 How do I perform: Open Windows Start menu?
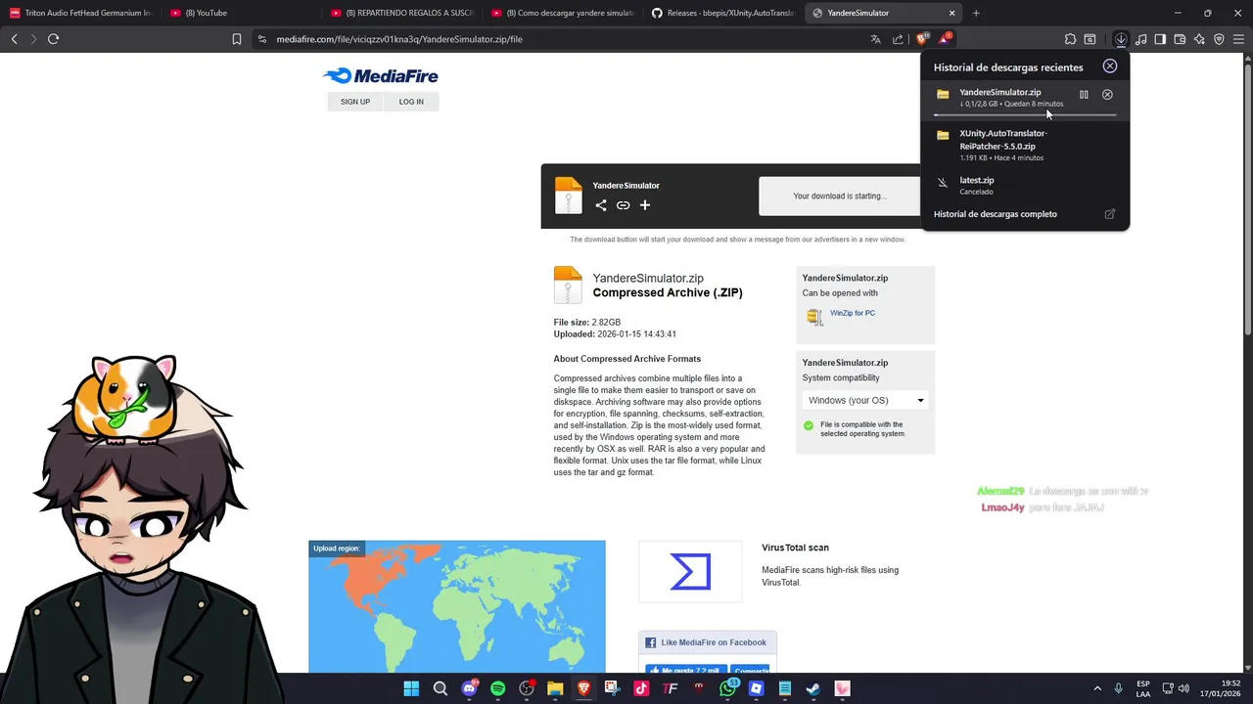[411, 688]
